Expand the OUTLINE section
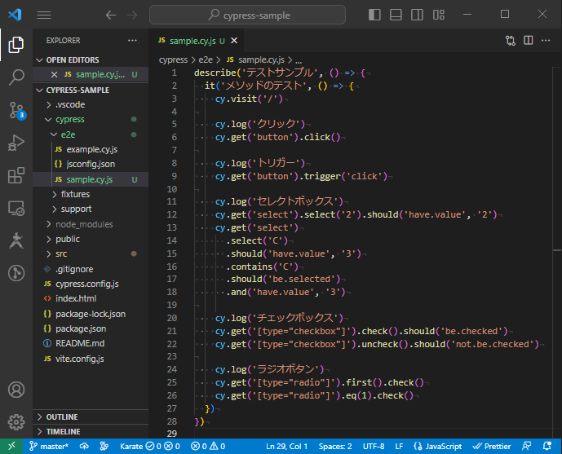Screen dimensions: 562x454 tap(91, 417)
